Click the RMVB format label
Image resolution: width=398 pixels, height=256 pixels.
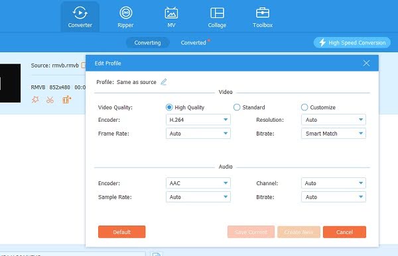[x=38, y=87]
